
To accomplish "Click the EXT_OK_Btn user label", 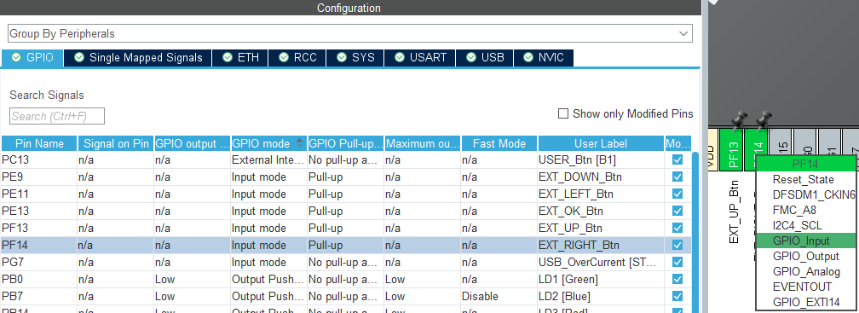I will point(571,211).
